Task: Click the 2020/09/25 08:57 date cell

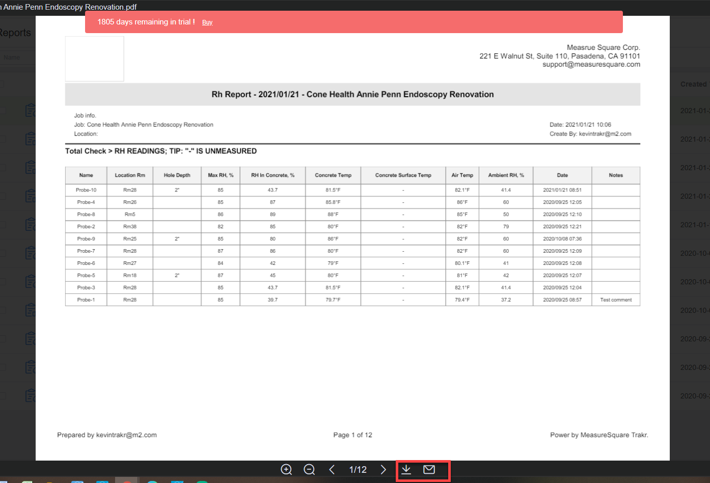Action: point(562,300)
